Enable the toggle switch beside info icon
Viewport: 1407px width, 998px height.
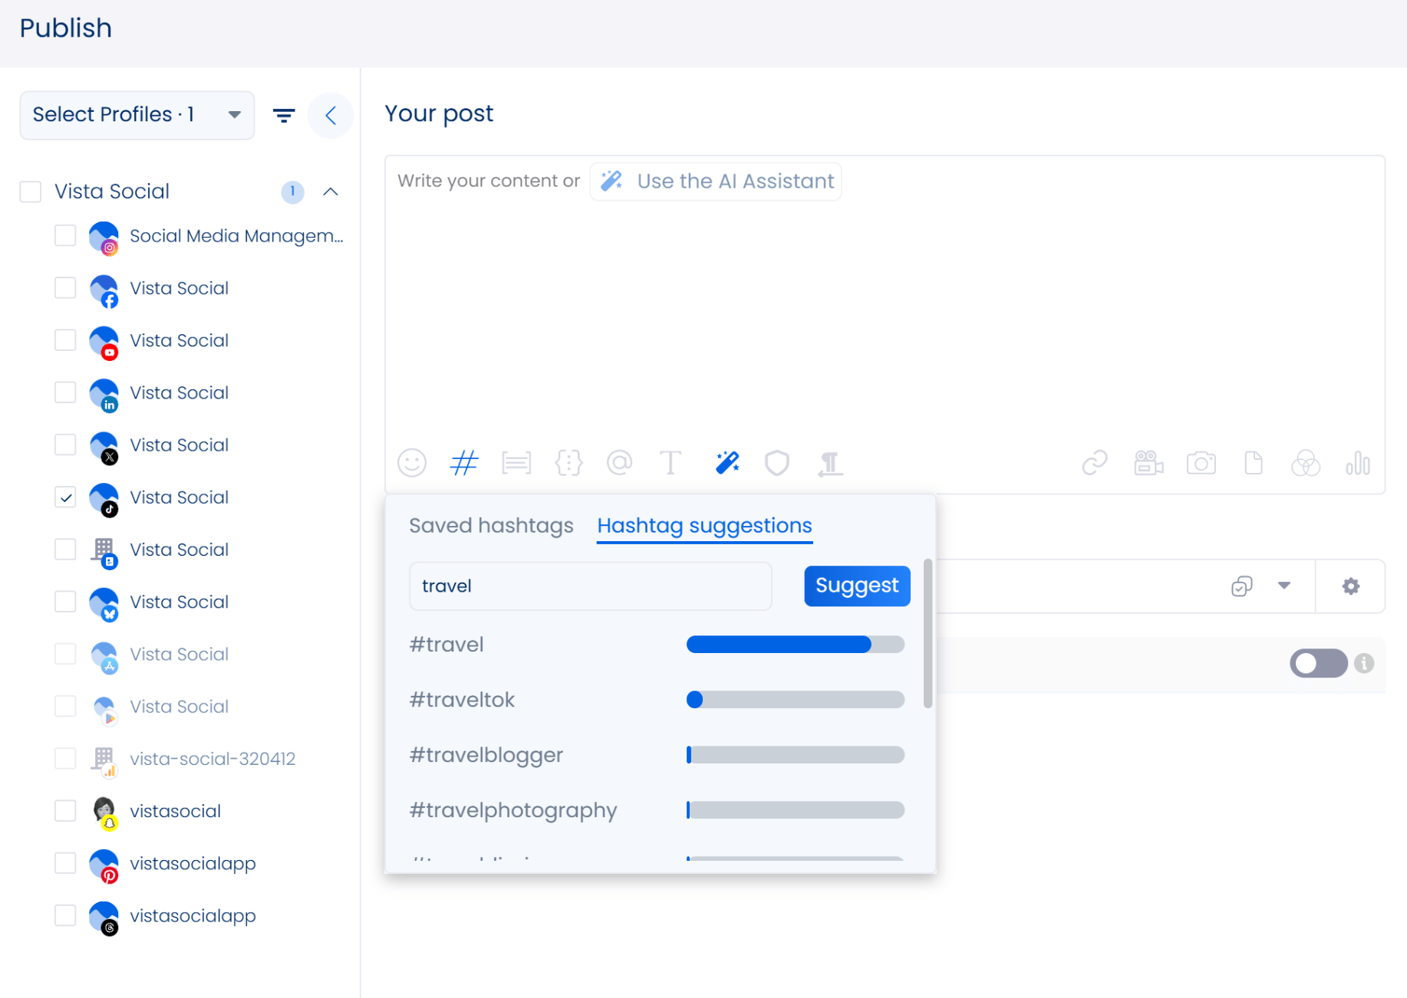[x=1318, y=663]
